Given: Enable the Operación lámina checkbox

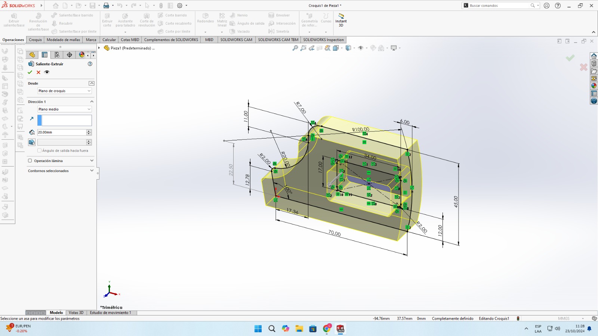Looking at the screenshot, I should click(30, 161).
